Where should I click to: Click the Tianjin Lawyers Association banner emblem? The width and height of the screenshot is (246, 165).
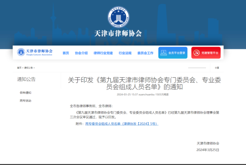point(118,18)
